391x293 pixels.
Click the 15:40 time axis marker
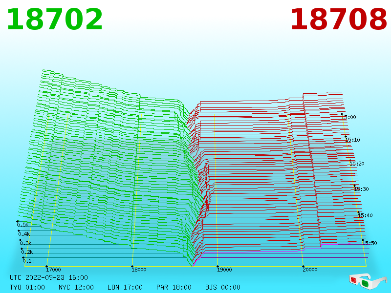365,215
